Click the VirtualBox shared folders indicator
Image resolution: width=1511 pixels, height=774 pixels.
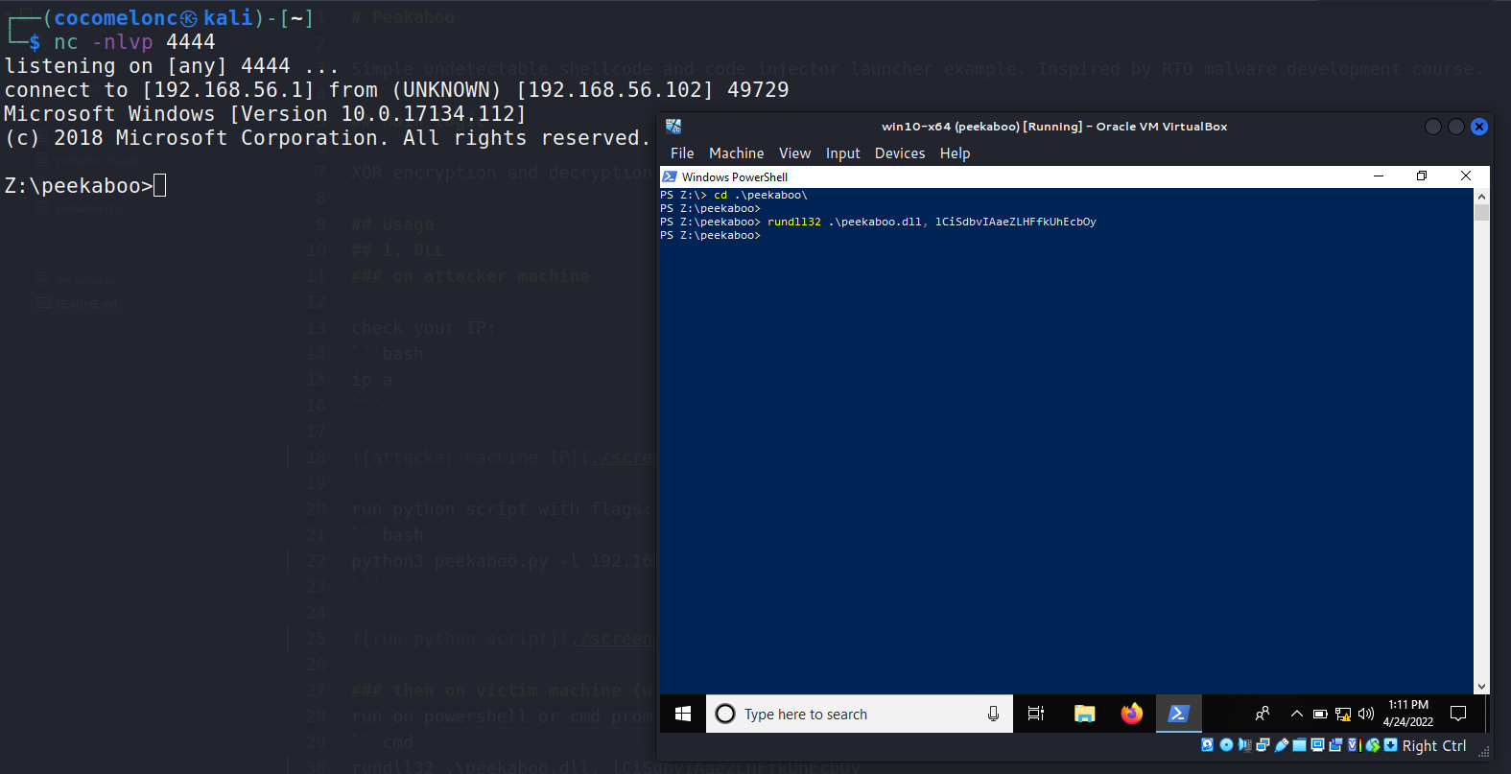click(1299, 745)
